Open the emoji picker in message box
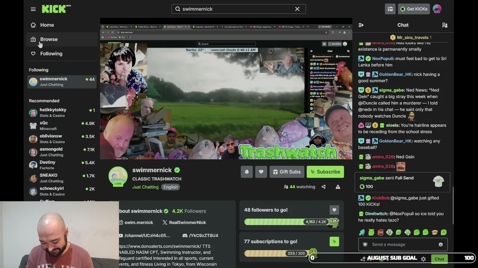 441,245
